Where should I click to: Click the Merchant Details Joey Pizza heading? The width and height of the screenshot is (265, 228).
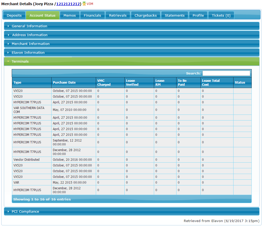tap(41, 4)
